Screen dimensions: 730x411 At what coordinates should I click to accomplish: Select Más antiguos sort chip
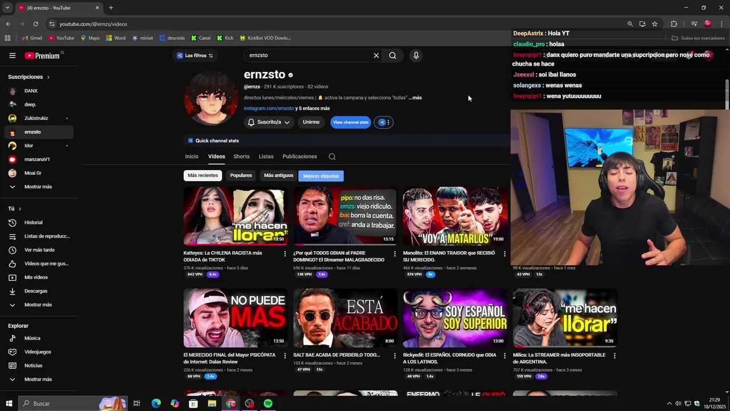(x=278, y=176)
